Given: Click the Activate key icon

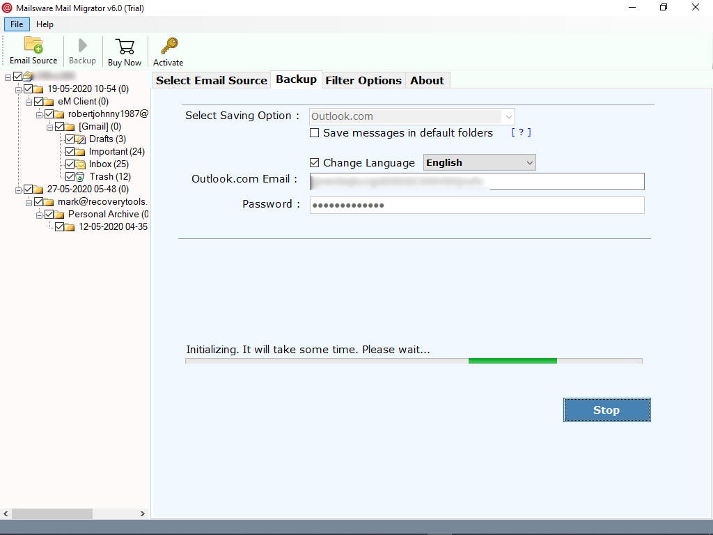Looking at the screenshot, I should 169,46.
